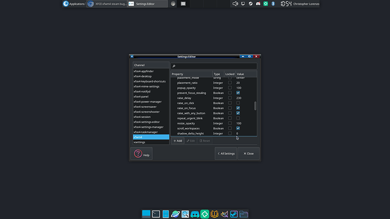
Task: Click the Add property button
Action: click(177, 141)
